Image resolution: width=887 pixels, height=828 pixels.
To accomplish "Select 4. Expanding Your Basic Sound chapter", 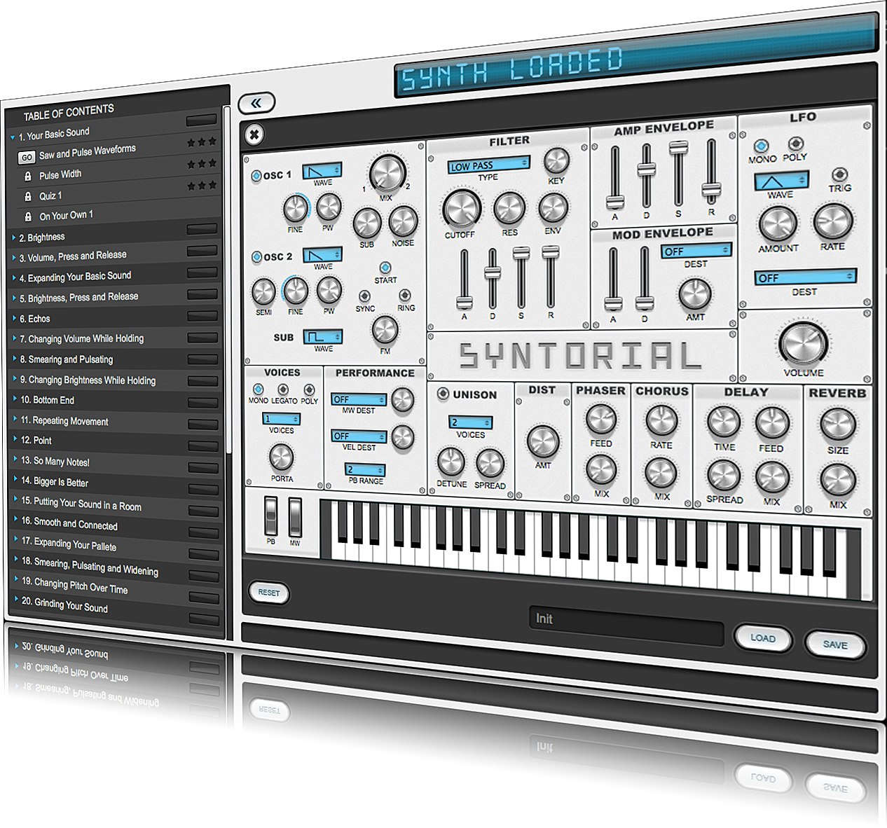I will [76, 277].
